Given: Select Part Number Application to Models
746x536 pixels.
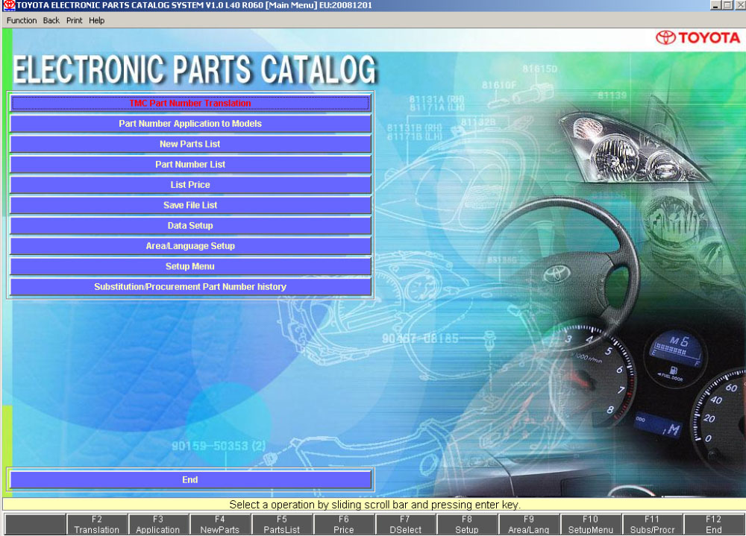Looking at the screenshot, I should pos(190,124).
